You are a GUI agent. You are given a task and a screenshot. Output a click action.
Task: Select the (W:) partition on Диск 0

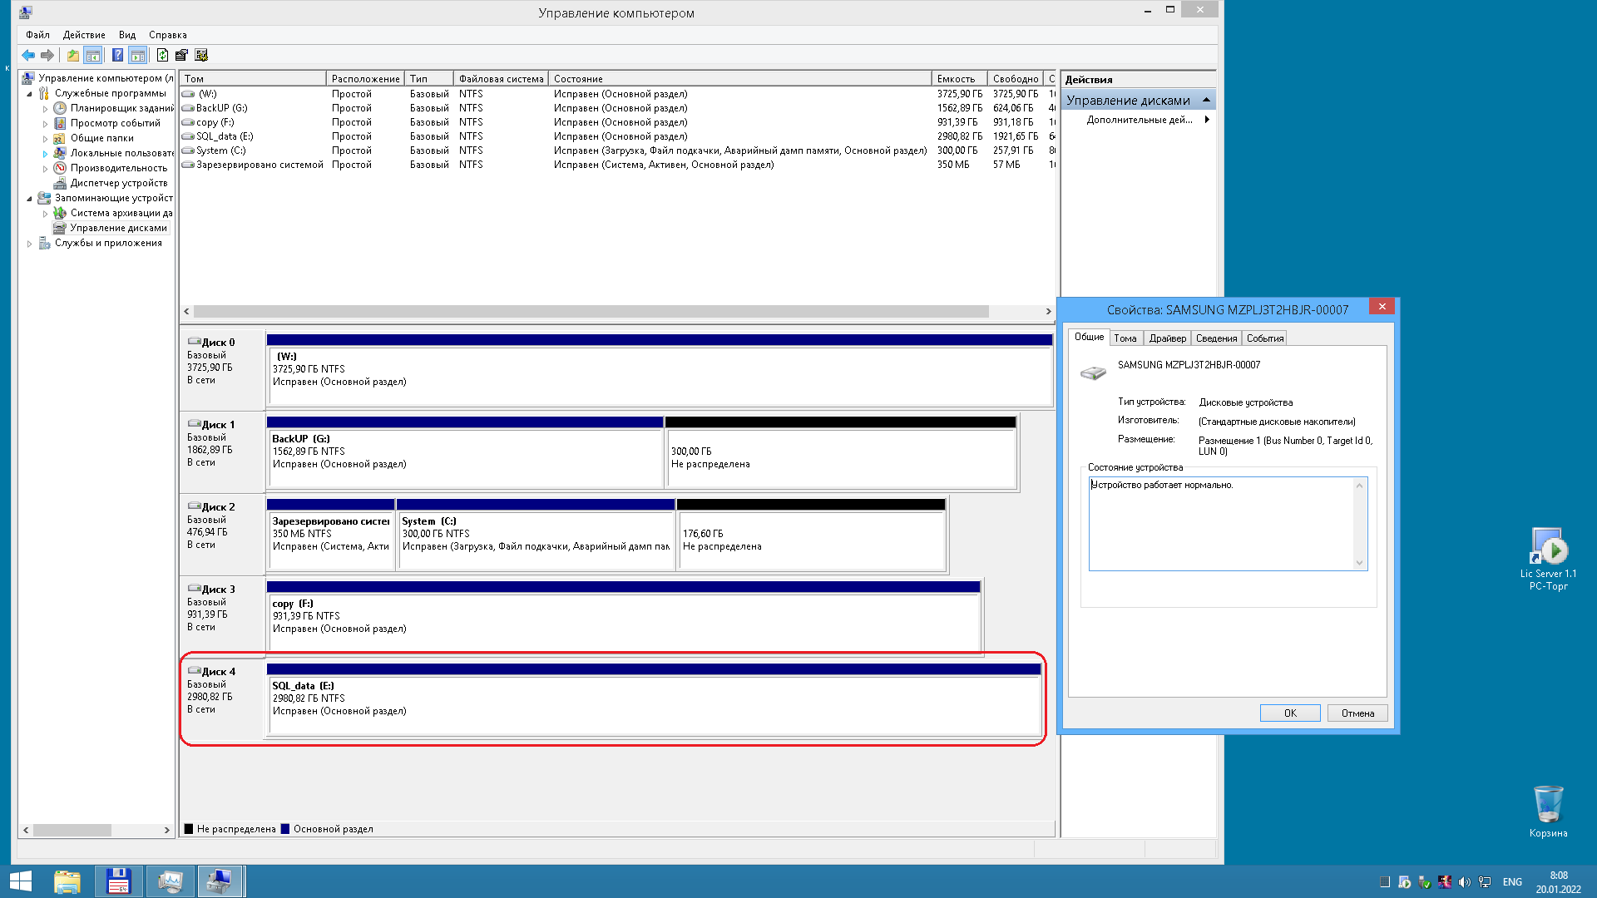[660, 369]
